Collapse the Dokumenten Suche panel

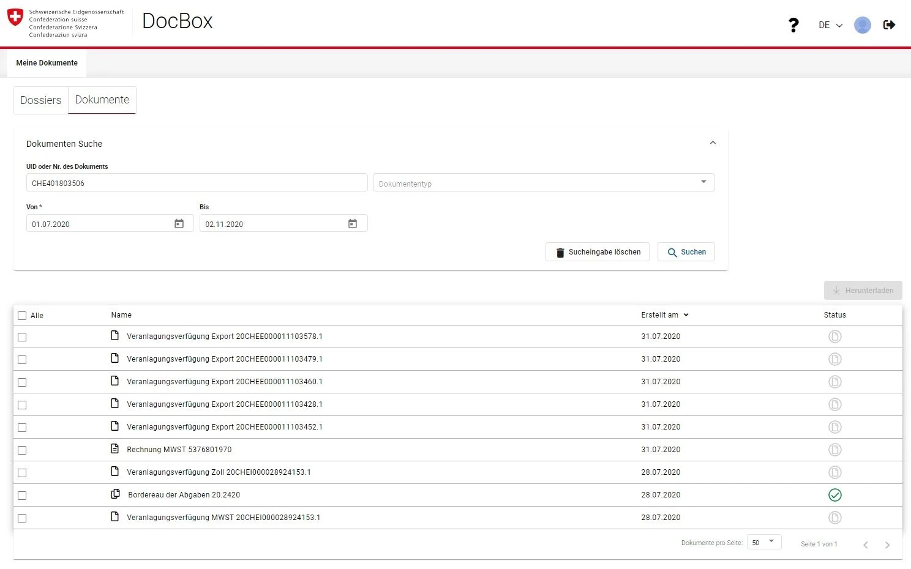click(713, 143)
